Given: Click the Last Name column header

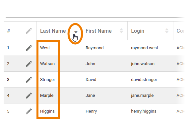Looking at the screenshot, I should coord(53,31).
